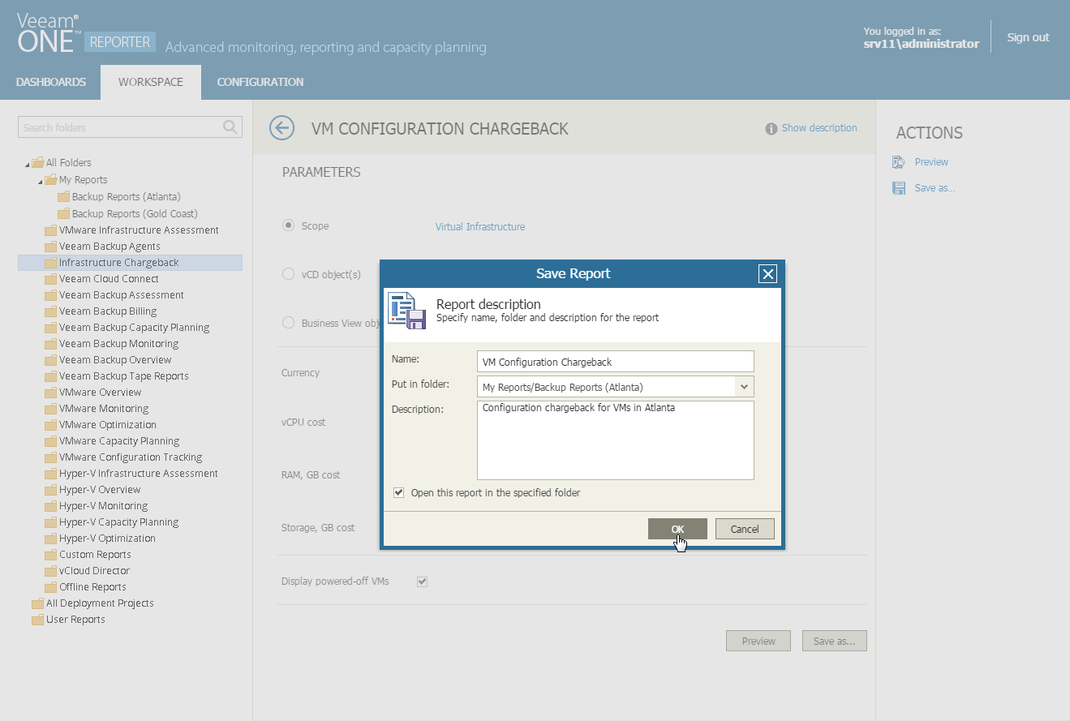Select VMware Capacity Planning folder
The image size is (1070, 721).
[x=119, y=441]
